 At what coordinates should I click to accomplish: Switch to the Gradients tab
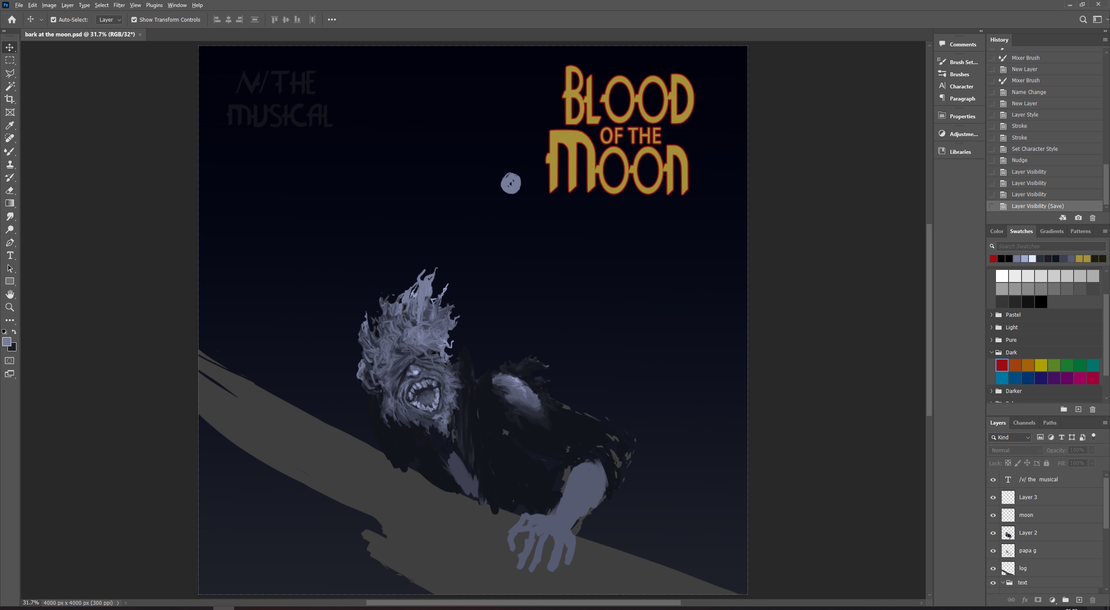click(x=1051, y=231)
